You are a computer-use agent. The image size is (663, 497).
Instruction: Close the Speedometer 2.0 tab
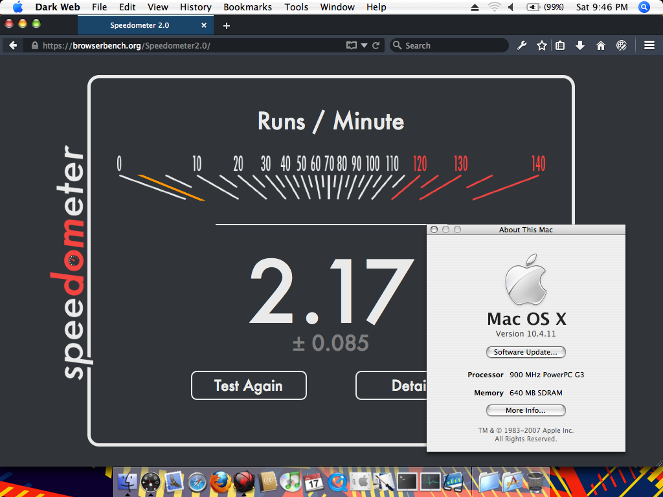pos(204,25)
